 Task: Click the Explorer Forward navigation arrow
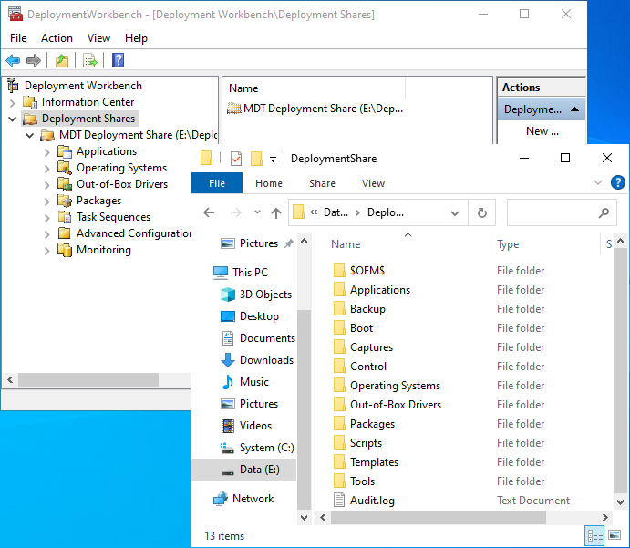click(236, 212)
